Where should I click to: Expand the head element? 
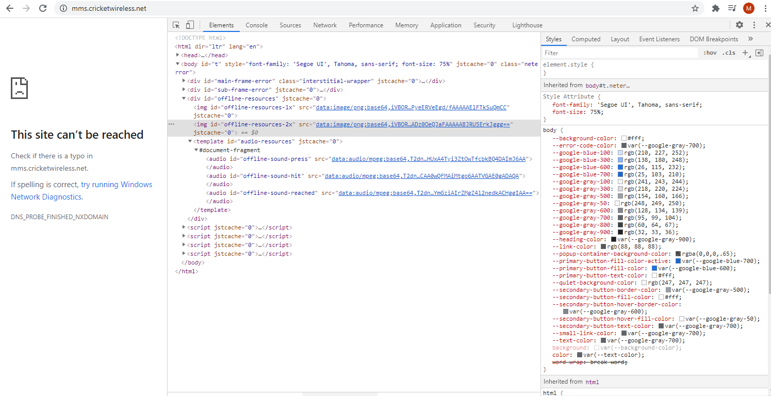click(x=178, y=55)
